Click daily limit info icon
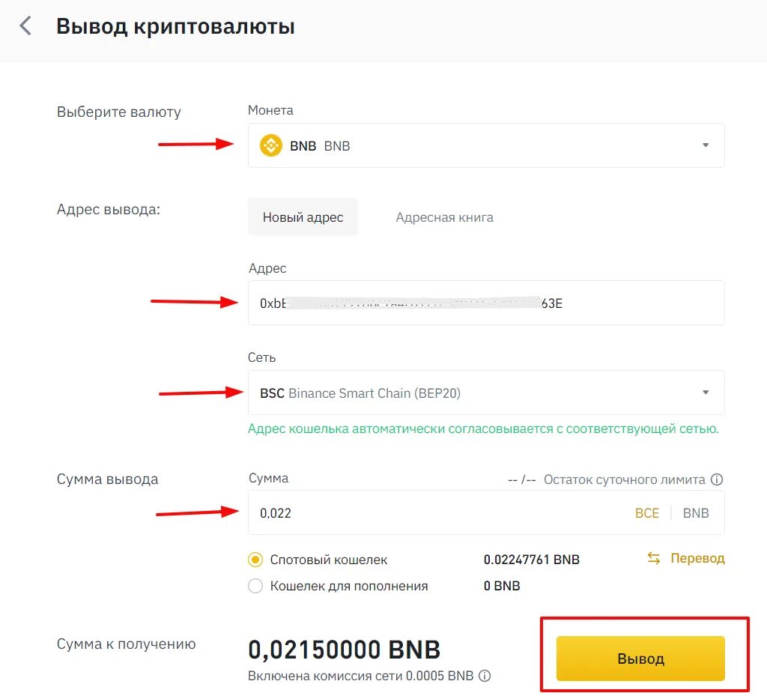This screenshot has width=767, height=696. [717, 479]
